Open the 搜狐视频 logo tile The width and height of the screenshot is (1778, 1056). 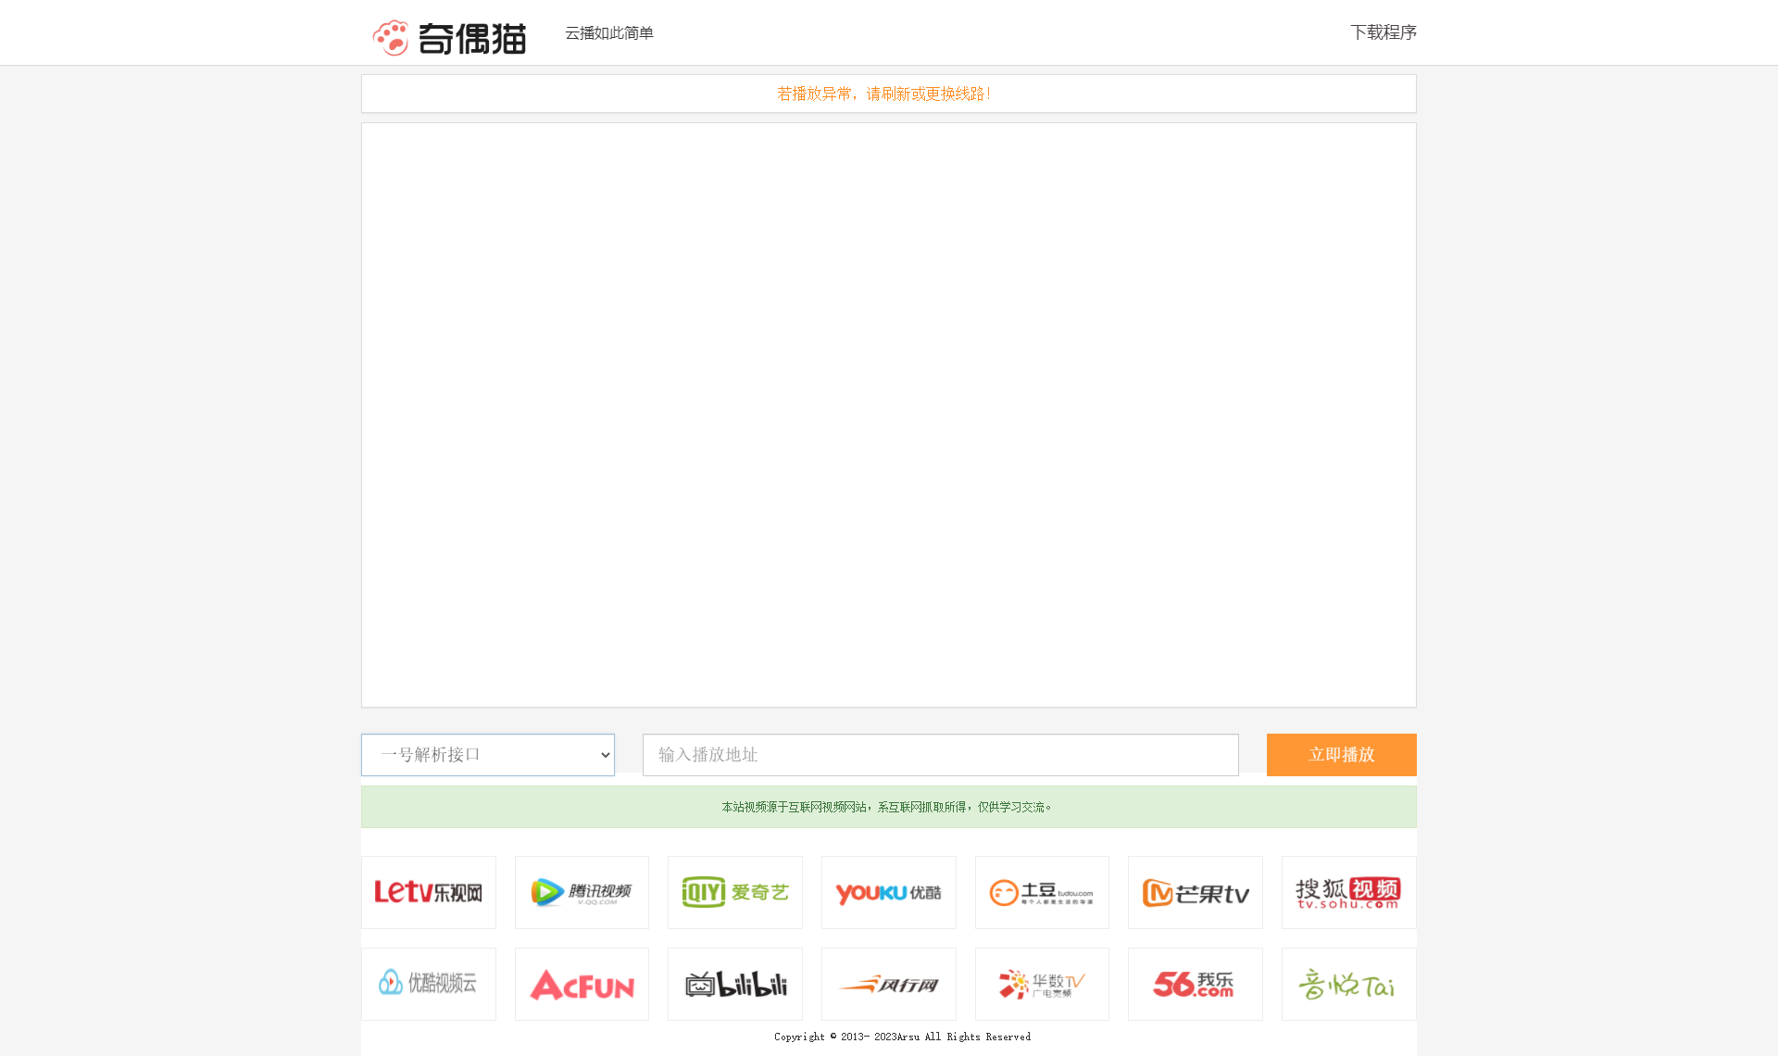click(1349, 892)
